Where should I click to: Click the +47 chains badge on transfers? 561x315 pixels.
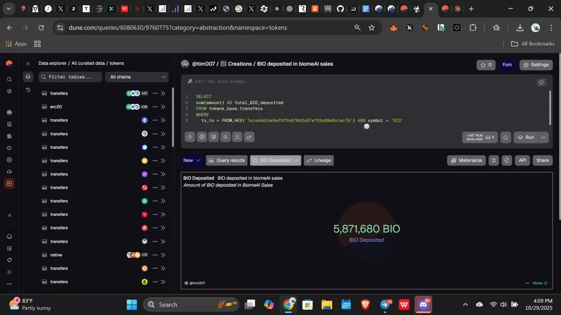pos(144,93)
